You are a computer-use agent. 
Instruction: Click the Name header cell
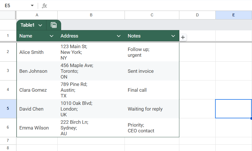pyautogui.click(x=37, y=36)
